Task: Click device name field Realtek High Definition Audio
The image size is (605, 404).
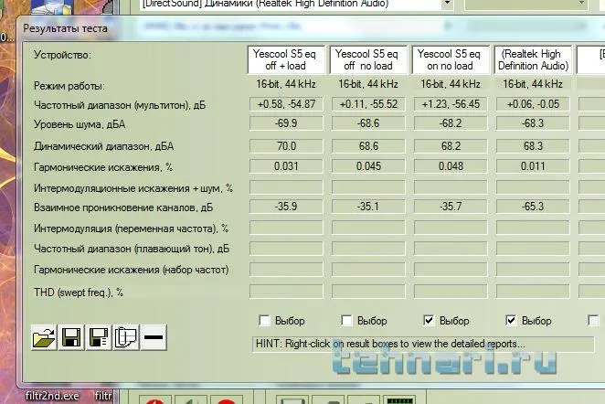Action: pyautogui.click(x=533, y=59)
